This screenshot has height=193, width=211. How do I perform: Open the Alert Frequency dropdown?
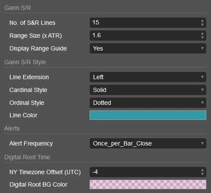click(x=148, y=144)
